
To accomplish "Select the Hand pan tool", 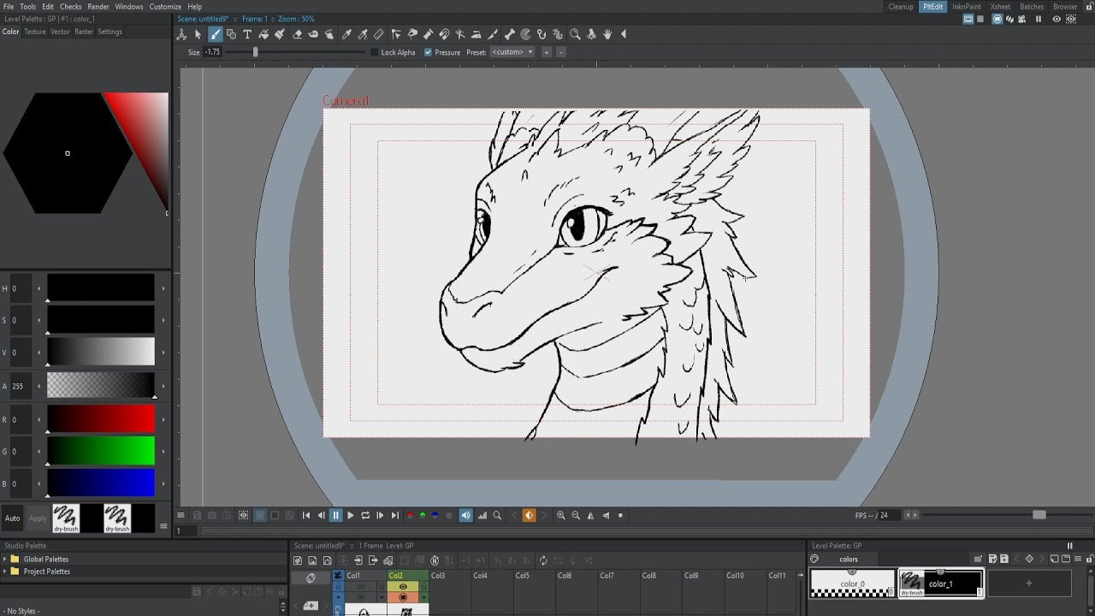I will click(607, 34).
